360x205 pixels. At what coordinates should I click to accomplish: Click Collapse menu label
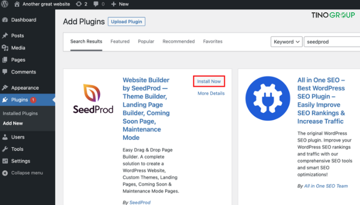coord(27,173)
